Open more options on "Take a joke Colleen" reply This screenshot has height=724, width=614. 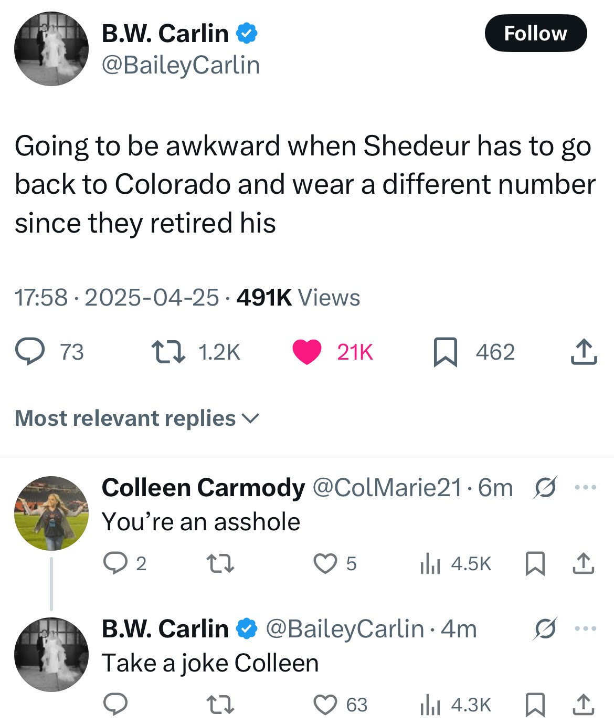[585, 628]
